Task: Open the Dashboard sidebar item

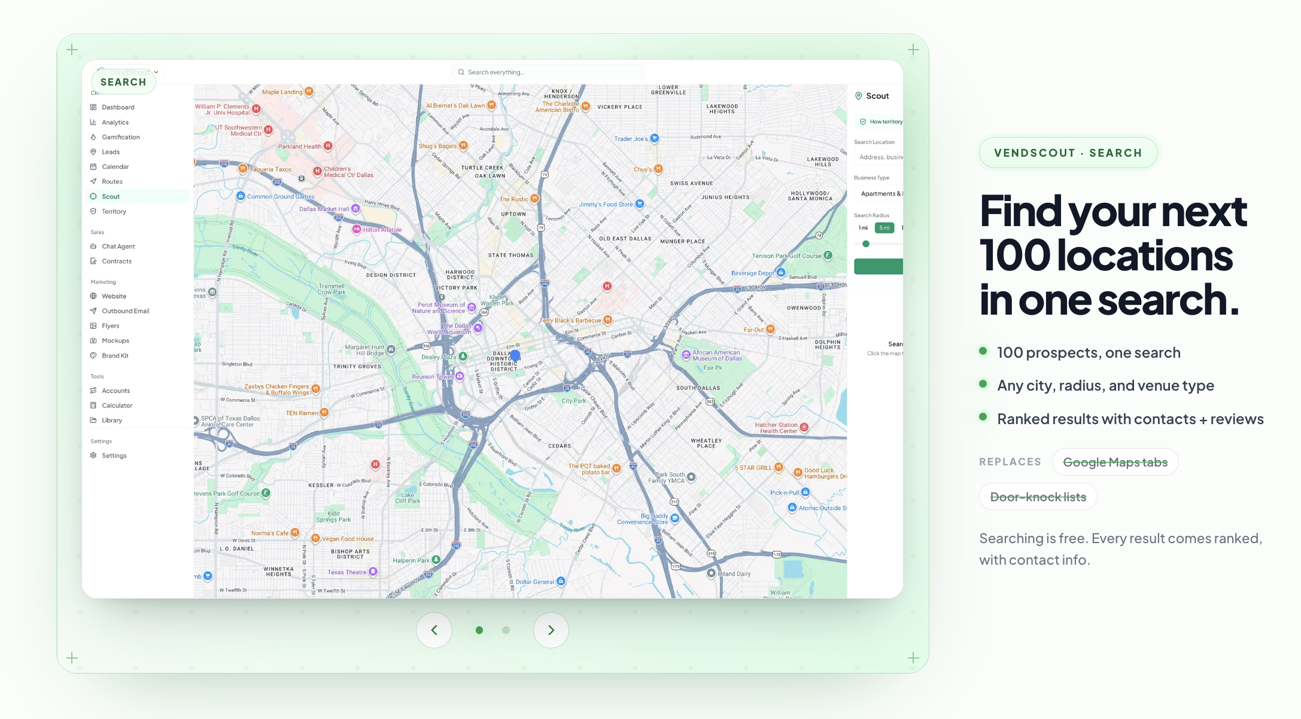Action: point(138,107)
